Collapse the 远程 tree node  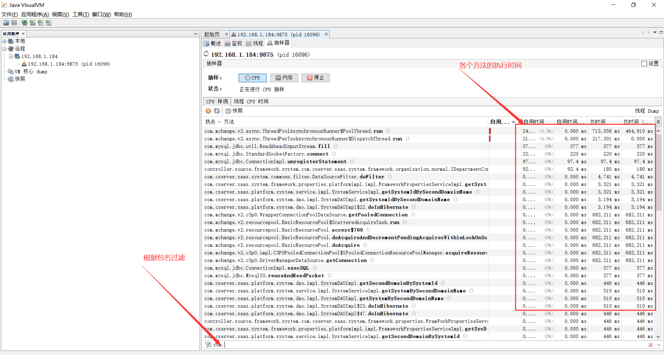coord(4,49)
